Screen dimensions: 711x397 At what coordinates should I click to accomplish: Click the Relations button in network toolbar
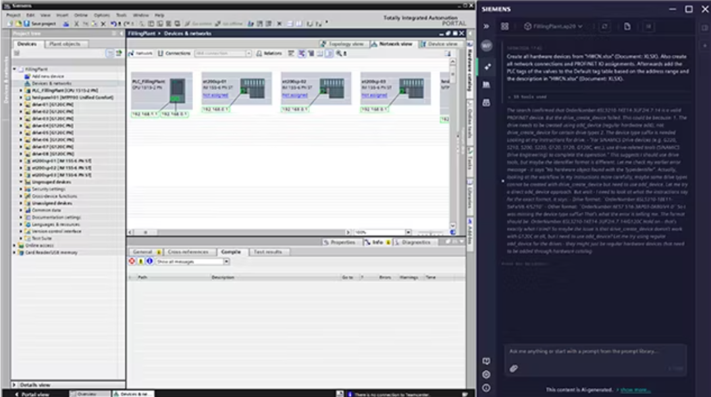[x=269, y=53]
